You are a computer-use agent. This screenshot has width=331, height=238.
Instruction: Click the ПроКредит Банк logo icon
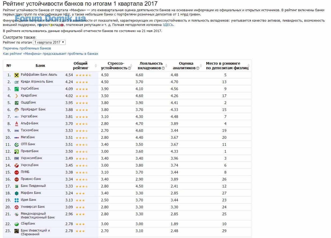(x=17, y=110)
